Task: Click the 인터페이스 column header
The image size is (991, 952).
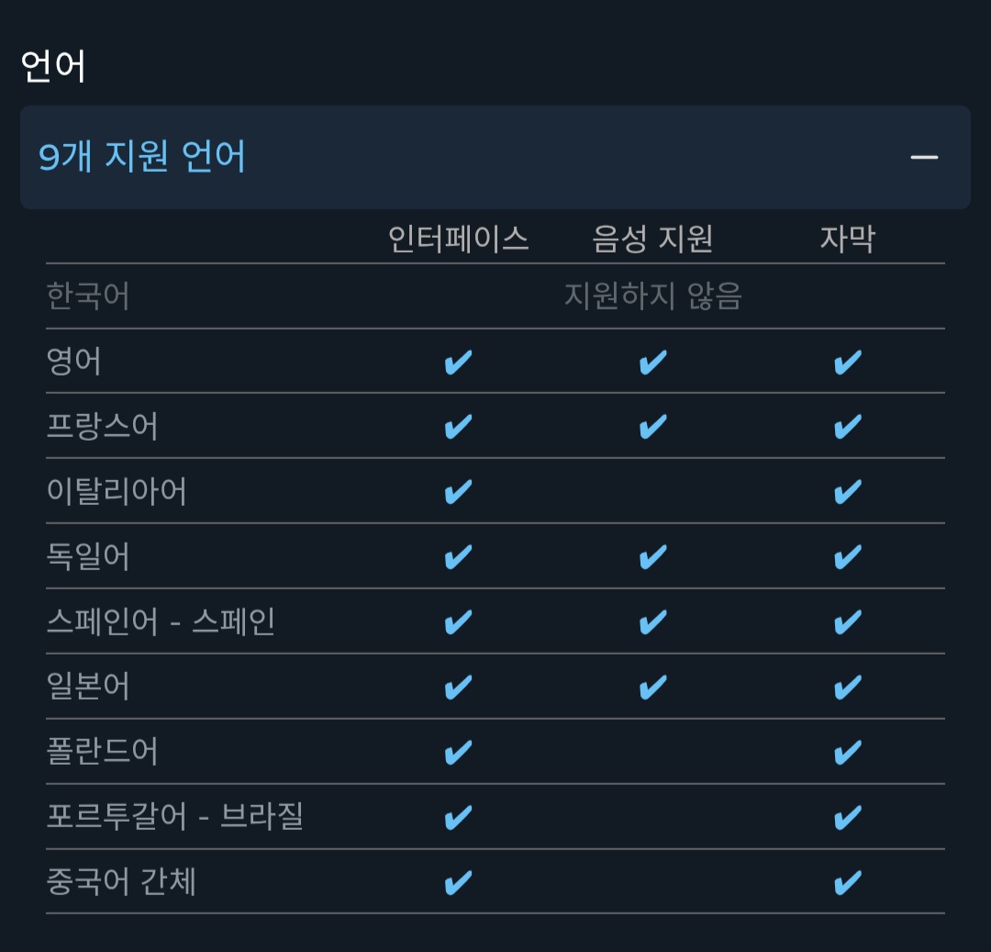Action: tap(458, 240)
